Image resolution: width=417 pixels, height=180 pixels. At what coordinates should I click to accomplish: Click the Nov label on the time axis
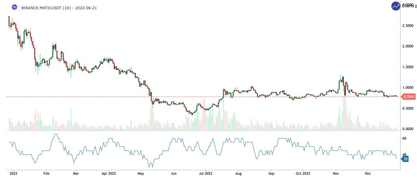click(336, 173)
